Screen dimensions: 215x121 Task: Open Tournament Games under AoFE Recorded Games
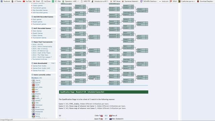coord(40,38)
